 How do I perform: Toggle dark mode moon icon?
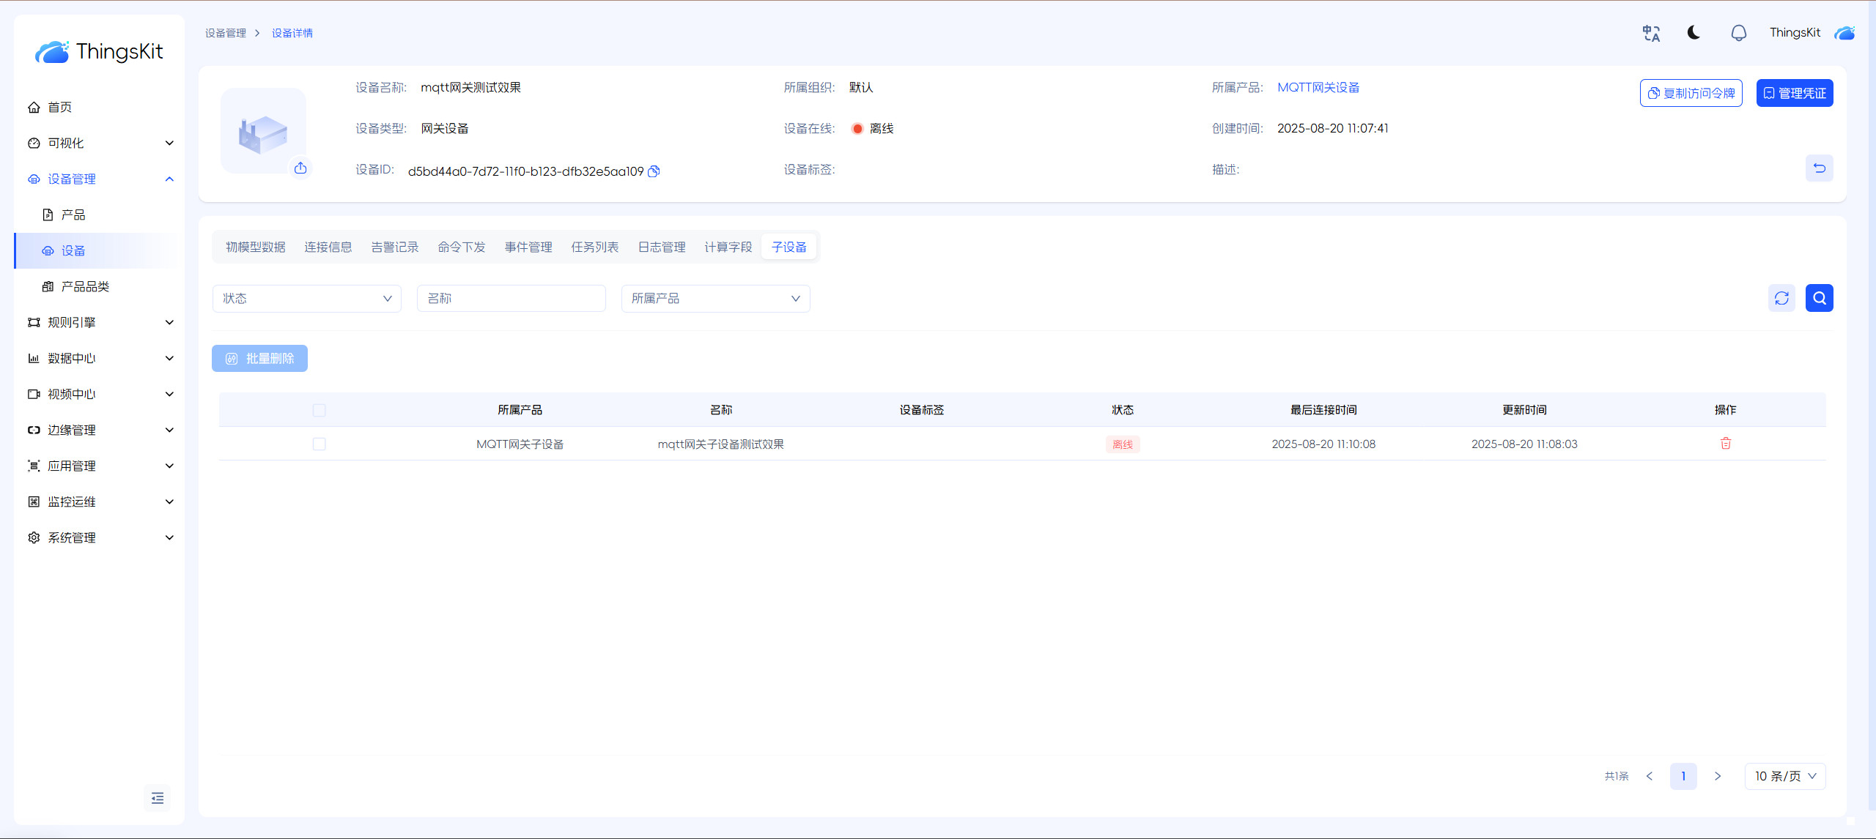pyautogui.click(x=1694, y=33)
